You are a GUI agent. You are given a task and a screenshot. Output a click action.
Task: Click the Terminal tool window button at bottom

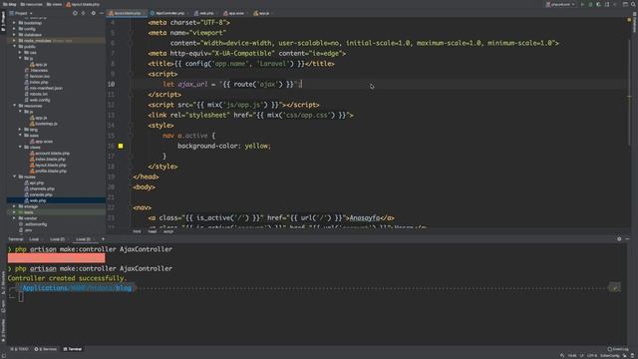tap(73, 349)
